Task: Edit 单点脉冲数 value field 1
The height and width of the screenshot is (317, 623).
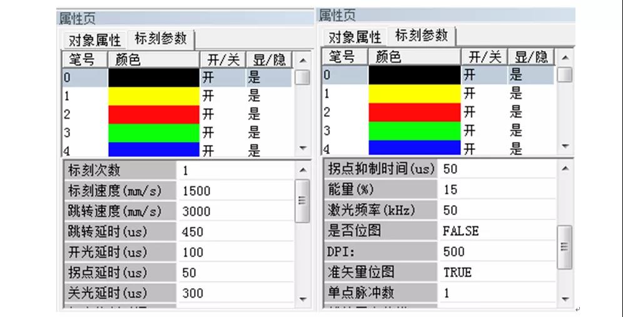Action: pos(497,293)
